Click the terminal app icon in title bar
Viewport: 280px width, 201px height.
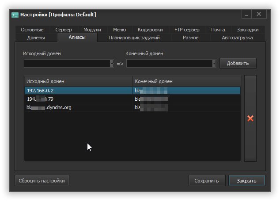[x=15, y=15]
